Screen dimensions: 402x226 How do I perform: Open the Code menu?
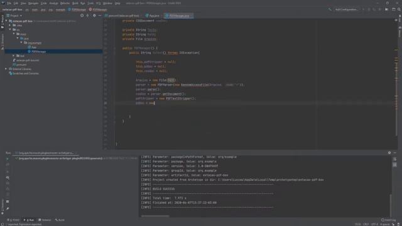44,3
